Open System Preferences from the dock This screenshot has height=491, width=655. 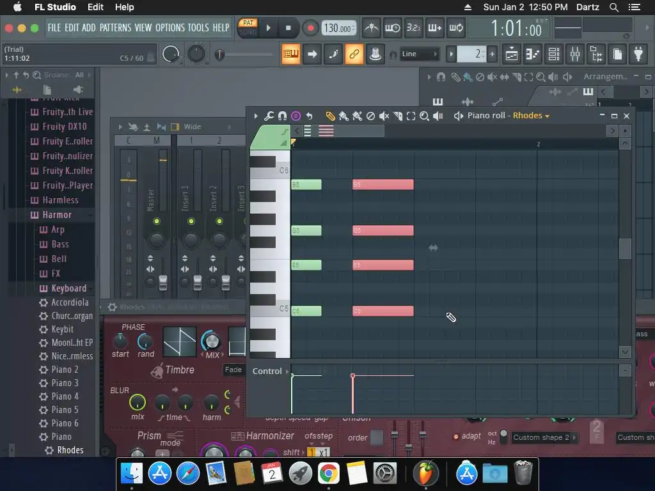(x=384, y=474)
